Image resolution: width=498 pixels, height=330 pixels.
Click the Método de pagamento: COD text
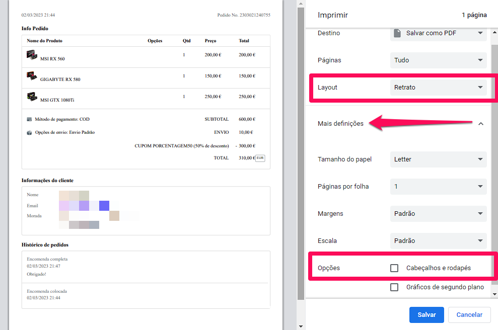[62, 119]
